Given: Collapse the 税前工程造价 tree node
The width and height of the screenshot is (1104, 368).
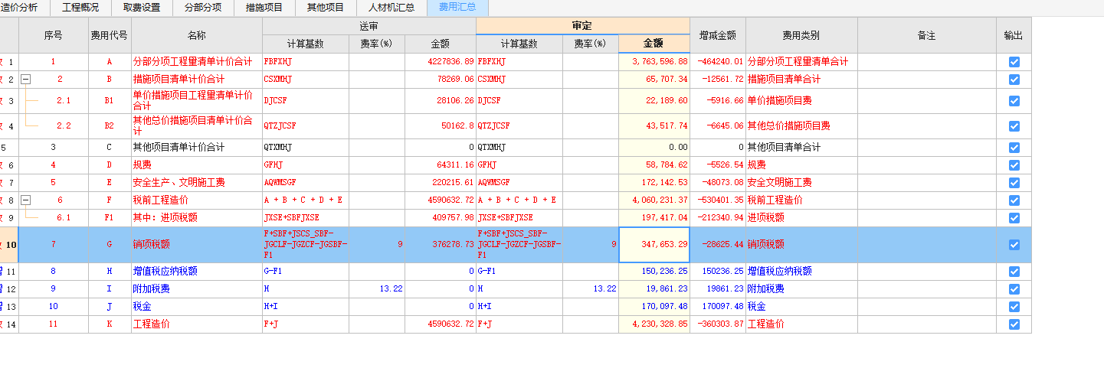Looking at the screenshot, I should pyautogui.click(x=26, y=200).
